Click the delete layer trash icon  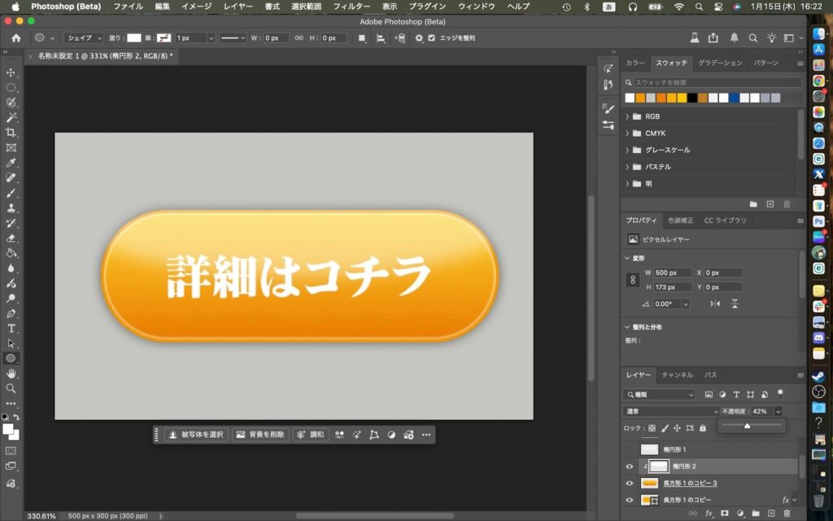click(x=787, y=514)
